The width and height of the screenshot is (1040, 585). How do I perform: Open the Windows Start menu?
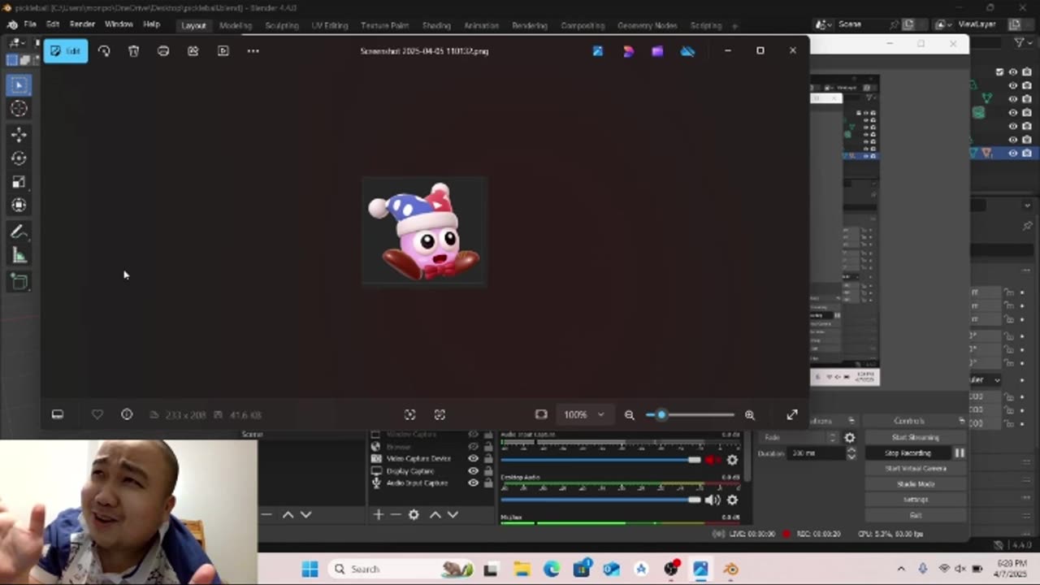tap(310, 569)
